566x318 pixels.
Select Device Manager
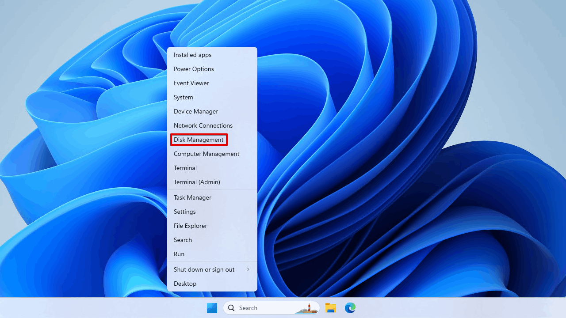195,111
